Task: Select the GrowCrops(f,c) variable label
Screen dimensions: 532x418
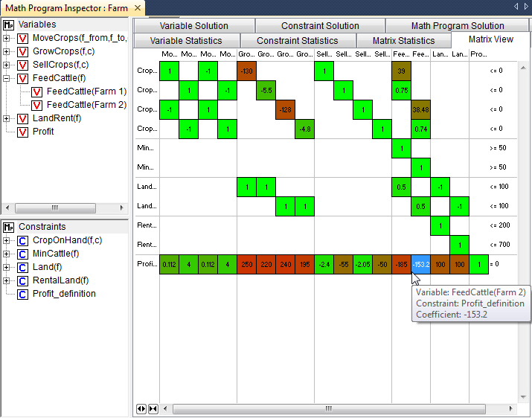Action: pyautogui.click(x=64, y=51)
